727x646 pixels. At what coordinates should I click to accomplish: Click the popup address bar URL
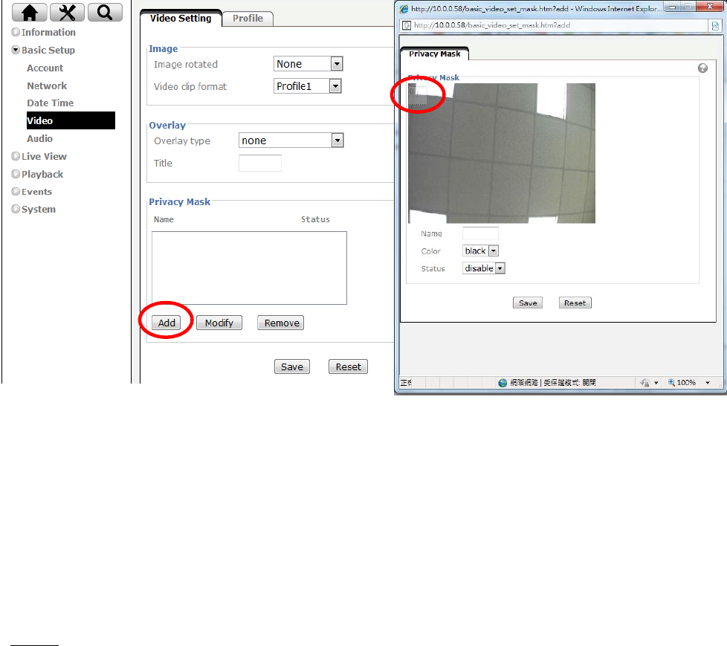pos(491,25)
